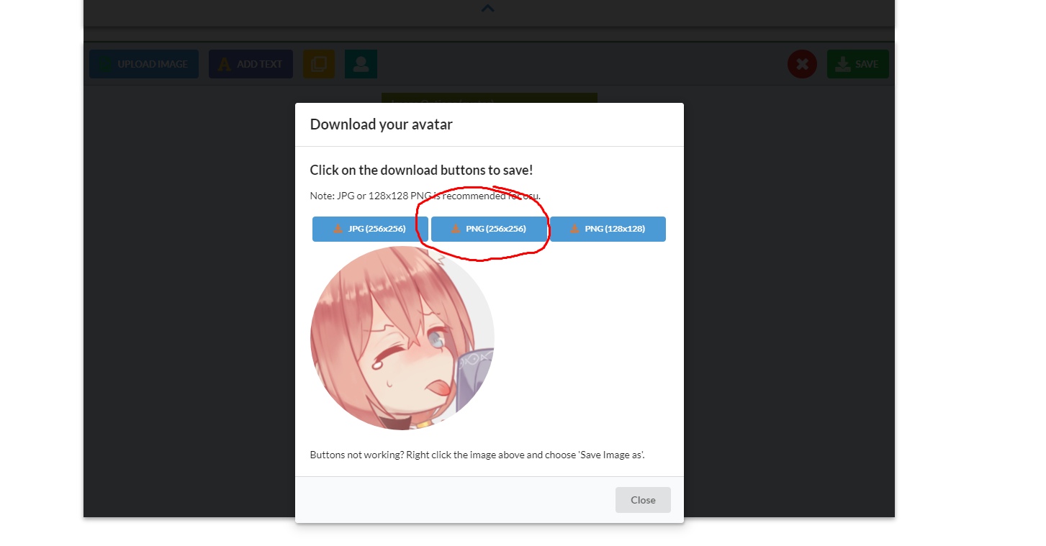Viewport: 1046px width, 546px height.
Task: Click the note about recommended JPG or PNG
Action: [x=425, y=196]
